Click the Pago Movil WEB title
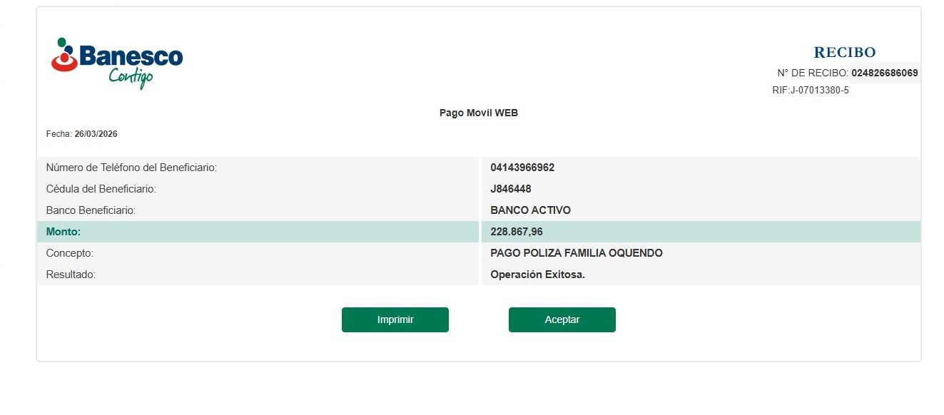The image size is (944, 415). [x=478, y=113]
